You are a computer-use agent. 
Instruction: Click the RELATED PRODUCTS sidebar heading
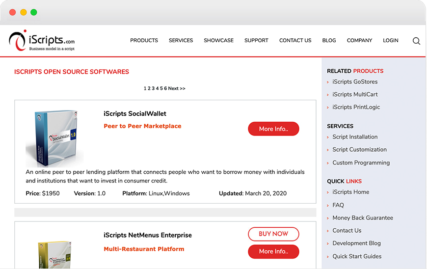click(x=355, y=71)
